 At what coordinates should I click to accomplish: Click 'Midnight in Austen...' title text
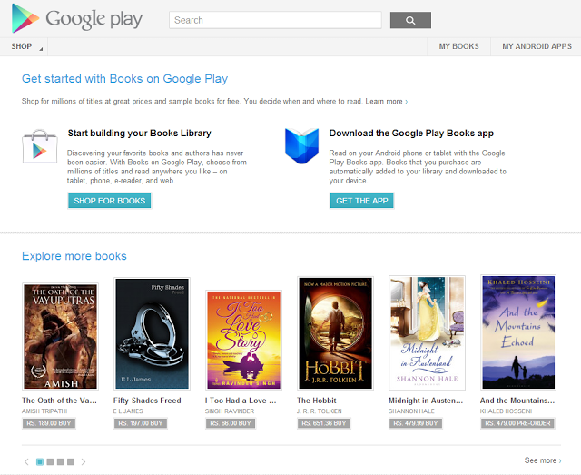tap(426, 401)
